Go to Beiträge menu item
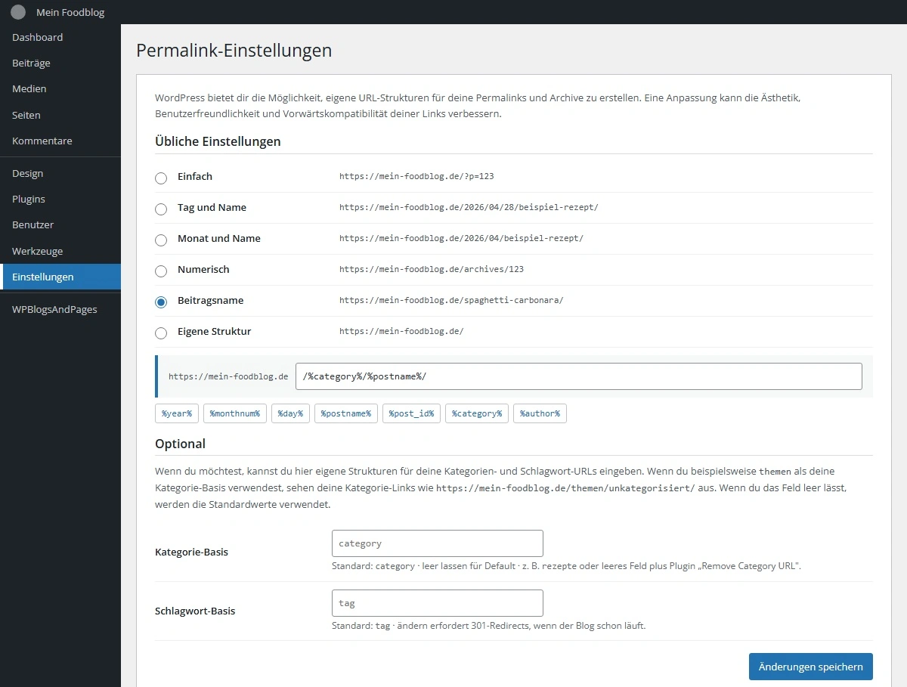Viewport: 907px width, 687px height. 60,63
